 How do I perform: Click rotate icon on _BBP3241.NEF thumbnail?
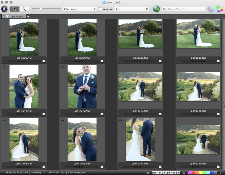[x=4, y=67]
